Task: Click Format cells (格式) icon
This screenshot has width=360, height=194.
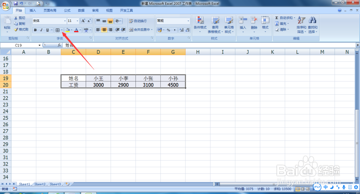Action: (x=265, y=20)
